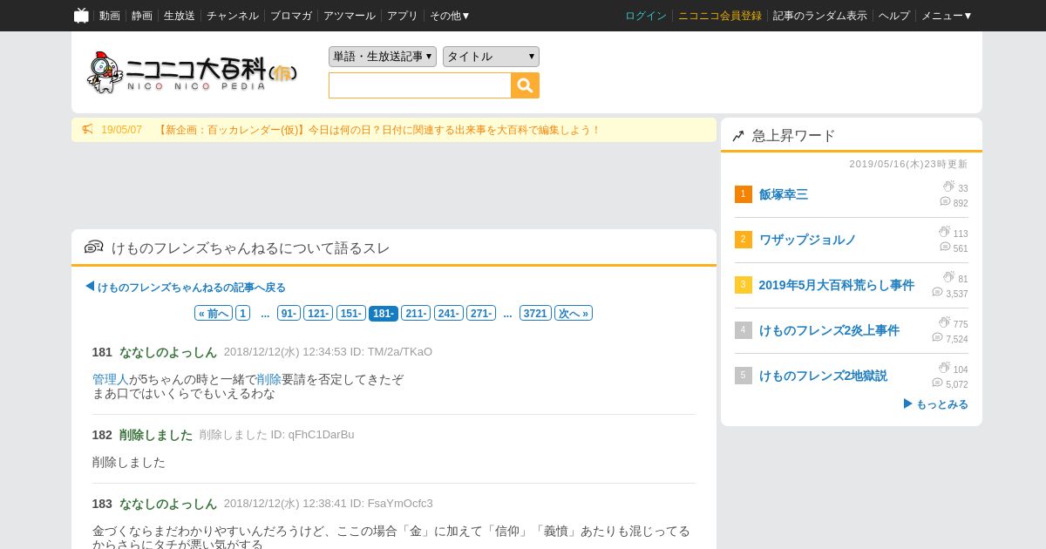Jump to page 271-

481,313
